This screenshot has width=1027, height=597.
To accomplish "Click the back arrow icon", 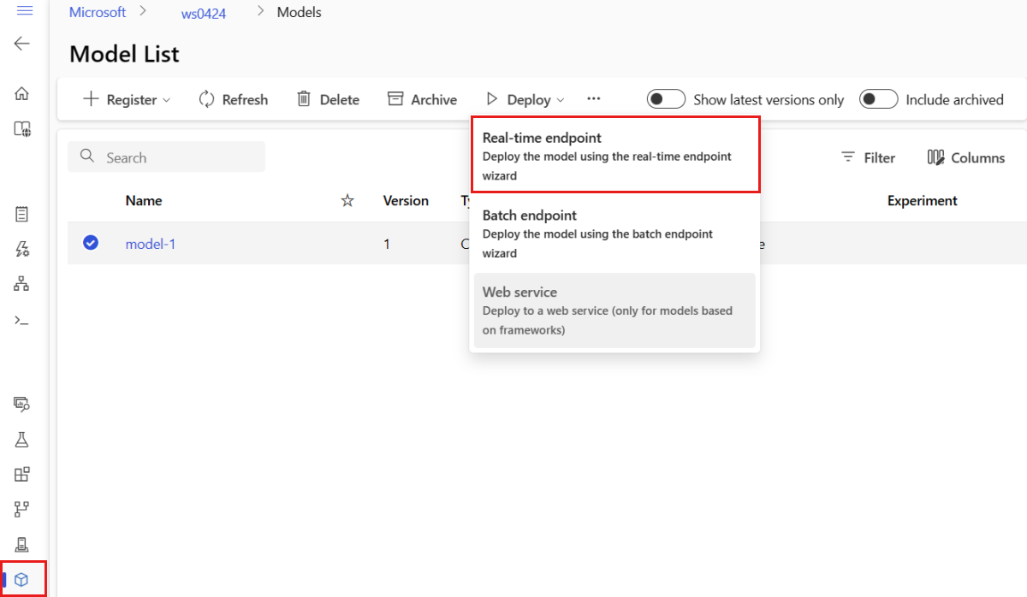I will 22,44.
